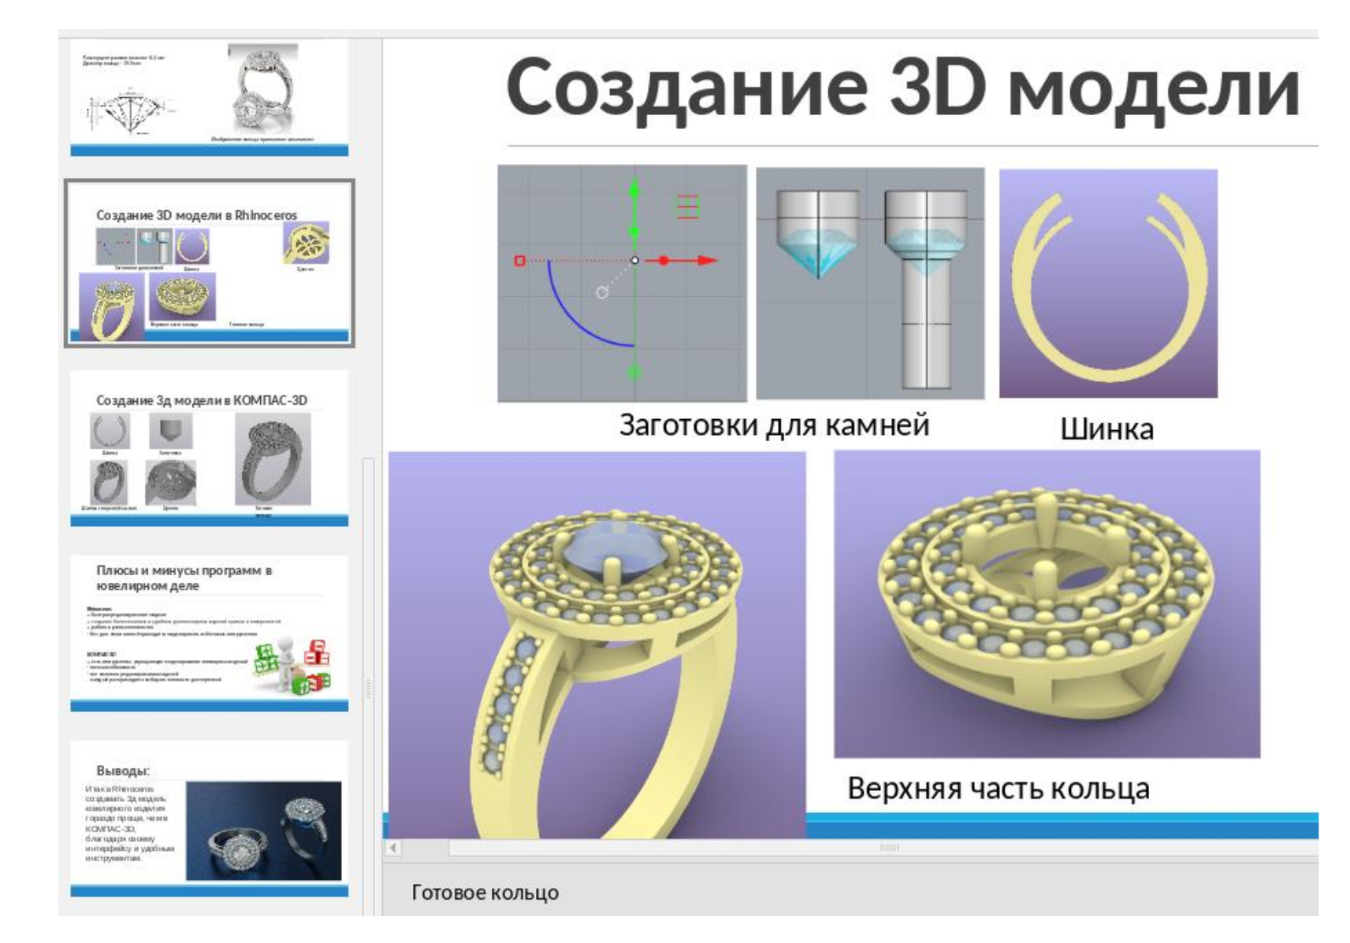
Task: Click the 'Заготовки для камней' caption text
Action: pos(774,425)
